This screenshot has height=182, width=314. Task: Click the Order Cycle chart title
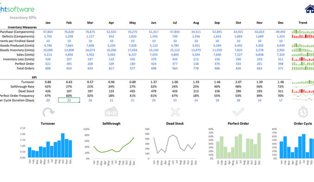(x=303, y=123)
